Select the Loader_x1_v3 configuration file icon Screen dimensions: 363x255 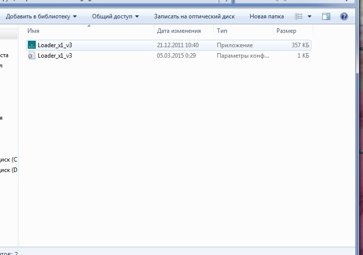[31, 55]
